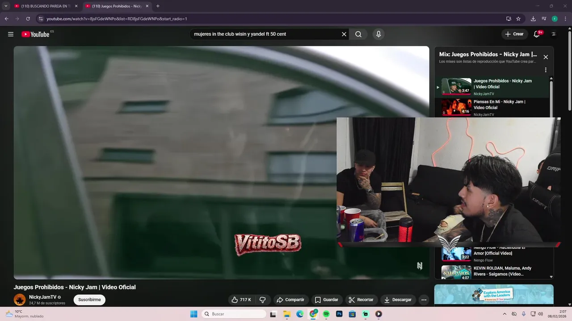Click the magnifier search button

358,34
